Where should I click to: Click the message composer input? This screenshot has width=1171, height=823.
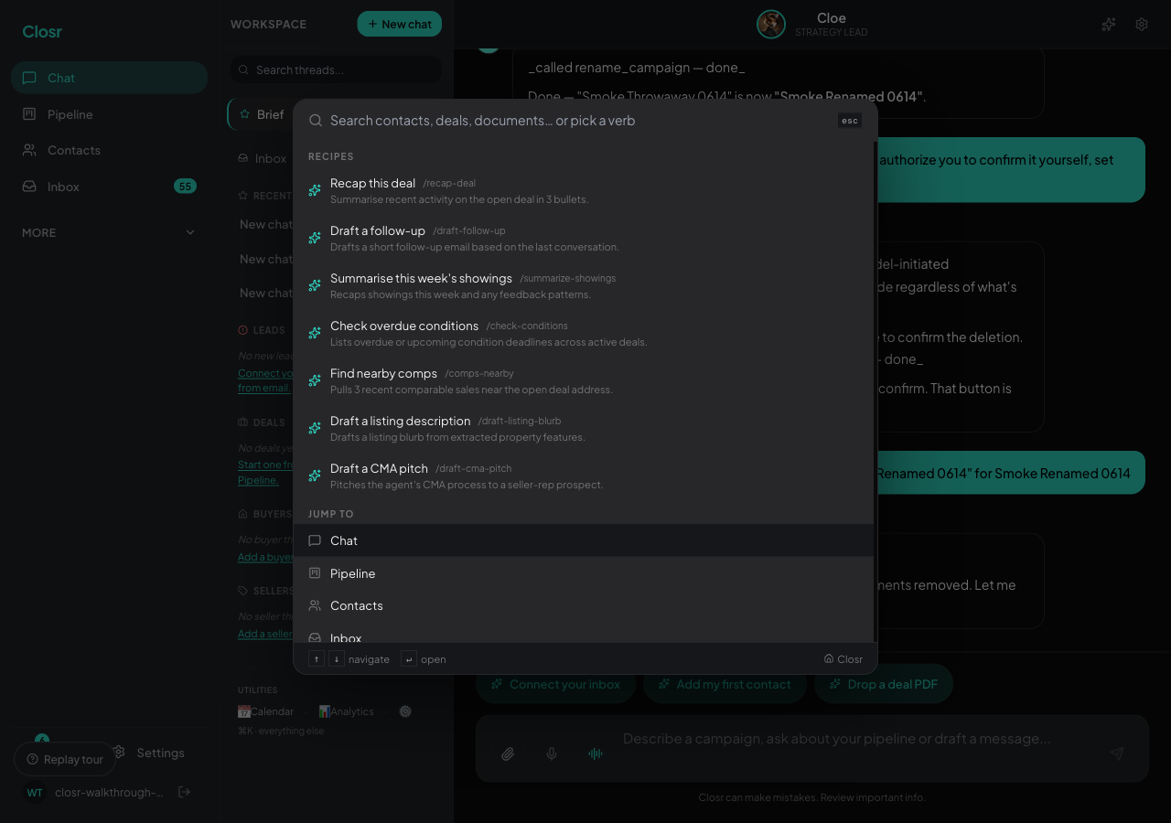837,739
